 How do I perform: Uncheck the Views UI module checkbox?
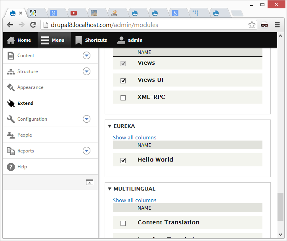[x=123, y=81]
